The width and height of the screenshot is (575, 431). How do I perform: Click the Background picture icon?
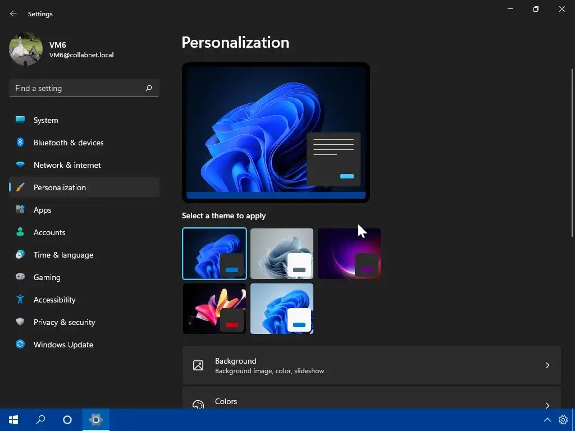[198, 365]
